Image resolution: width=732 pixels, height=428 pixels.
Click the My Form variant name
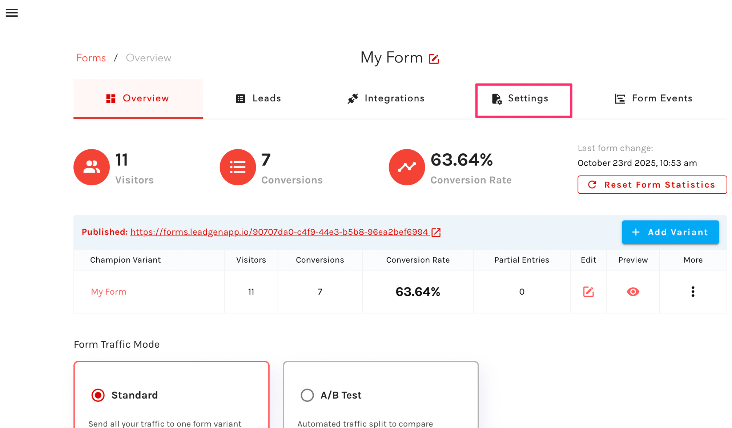click(x=109, y=292)
